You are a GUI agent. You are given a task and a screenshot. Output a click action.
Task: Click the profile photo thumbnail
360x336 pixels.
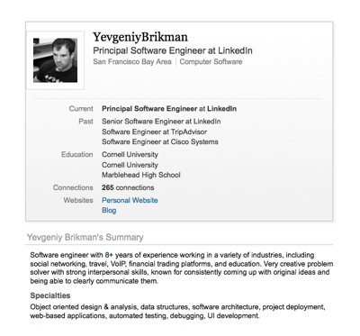click(x=55, y=60)
